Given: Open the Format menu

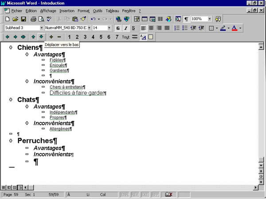Looking at the screenshot, I should pos(83,11).
